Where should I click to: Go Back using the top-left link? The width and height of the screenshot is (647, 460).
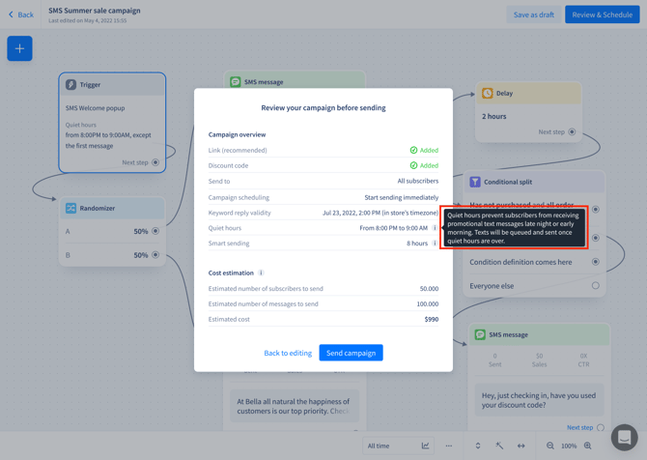pyautogui.click(x=21, y=14)
